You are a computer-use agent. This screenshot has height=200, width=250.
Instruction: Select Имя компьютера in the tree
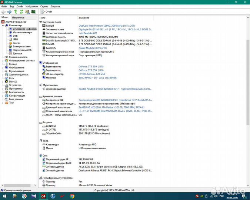tap(22, 32)
